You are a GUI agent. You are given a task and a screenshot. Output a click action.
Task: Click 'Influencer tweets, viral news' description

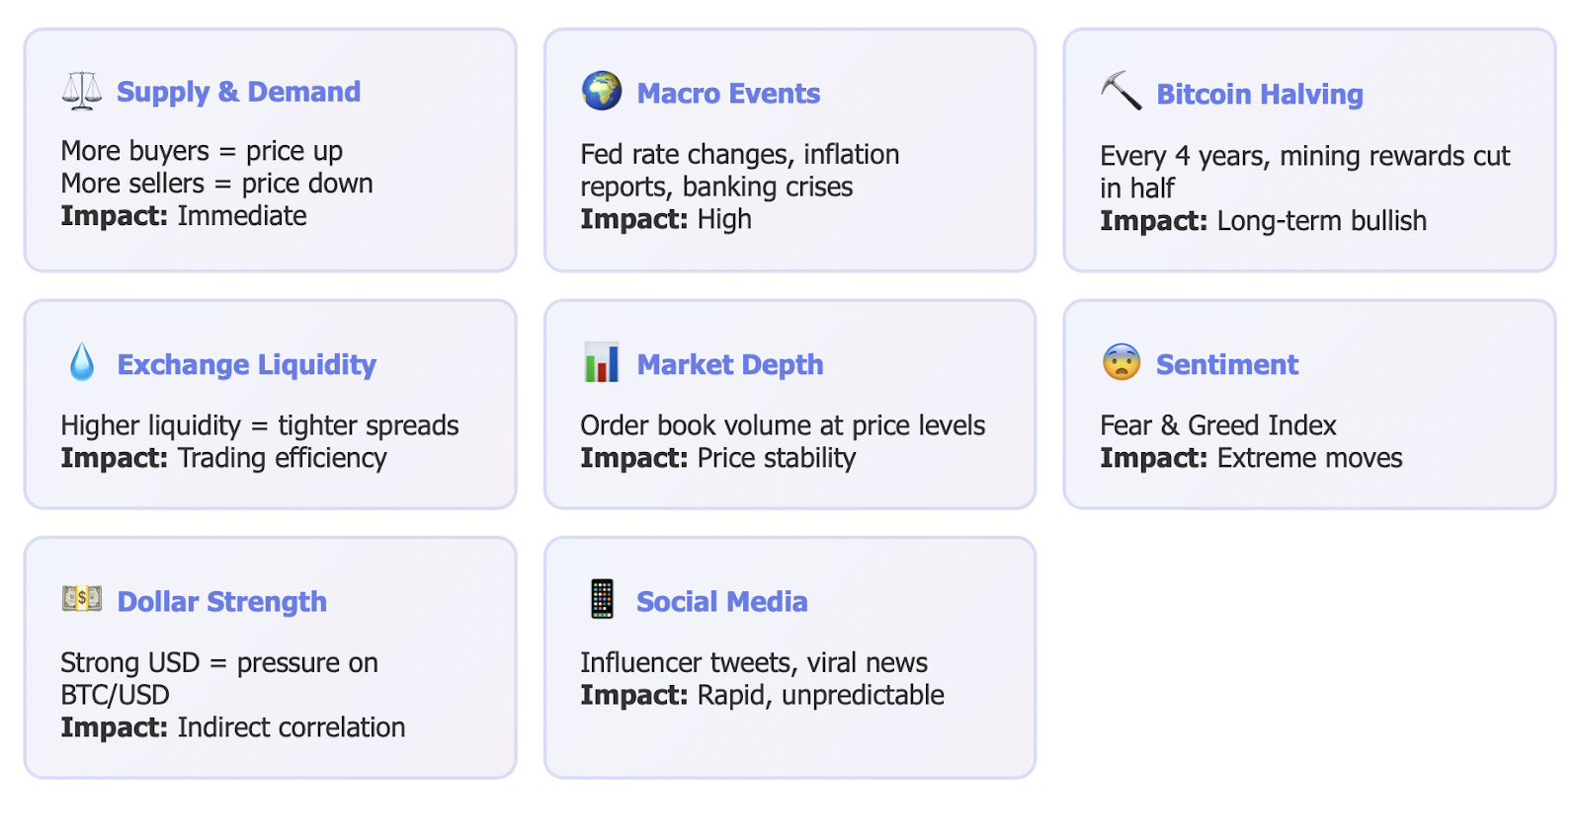753,662
